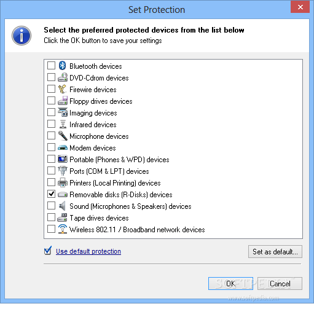314x309 pixels.
Task: Tick Portable (Phones & WPD) devices checkbox
Action: (x=51, y=159)
